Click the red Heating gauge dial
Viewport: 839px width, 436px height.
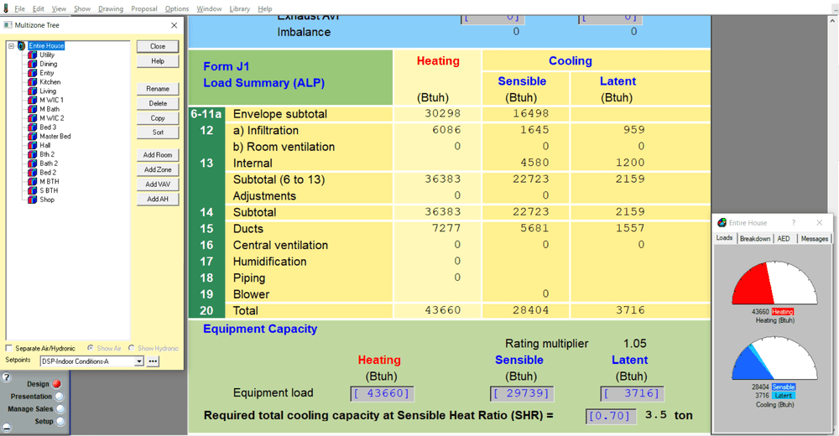pyautogui.click(x=774, y=283)
